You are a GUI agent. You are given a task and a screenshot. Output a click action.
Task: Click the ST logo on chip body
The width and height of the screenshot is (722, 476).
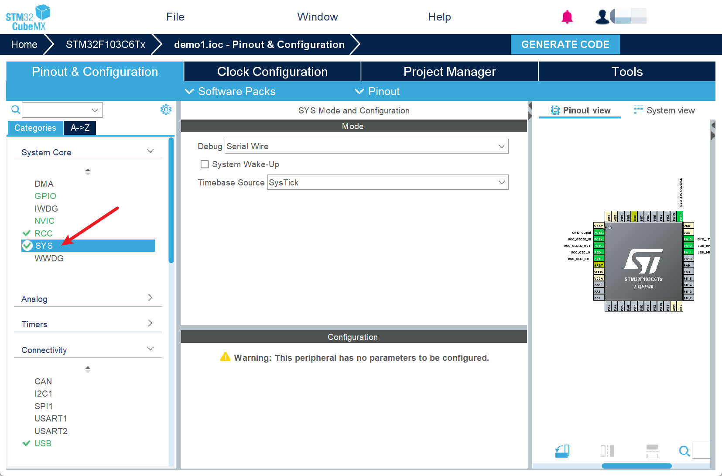[x=644, y=261]
